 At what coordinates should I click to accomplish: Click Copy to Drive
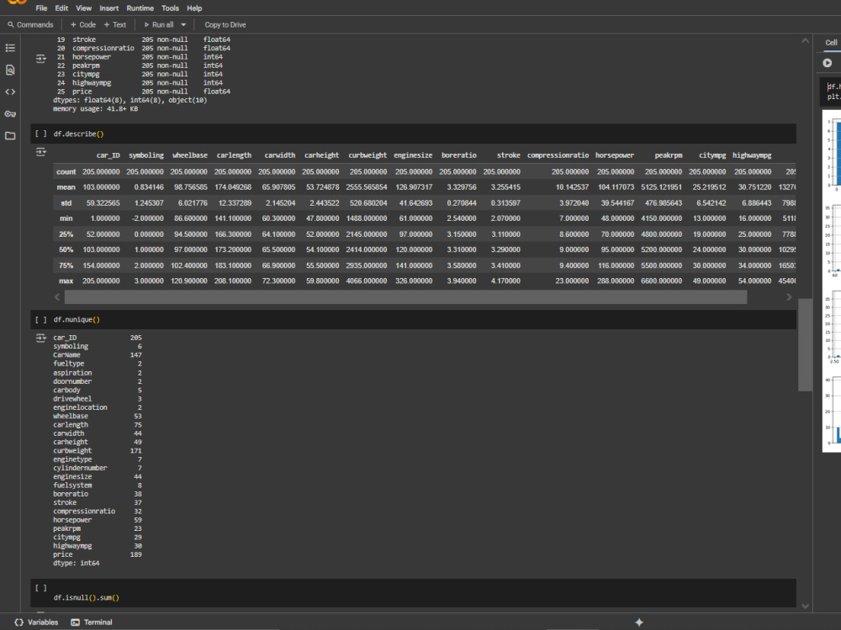pyautogui.click(x=225, y=24)
